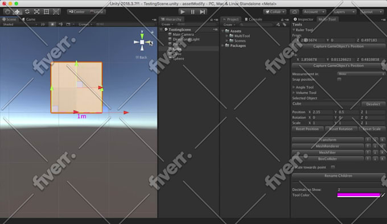The width and height of the screenshot is (387, 224).
Task: Switch to the Hierarchy tab
Action: (x=171, y=19)
